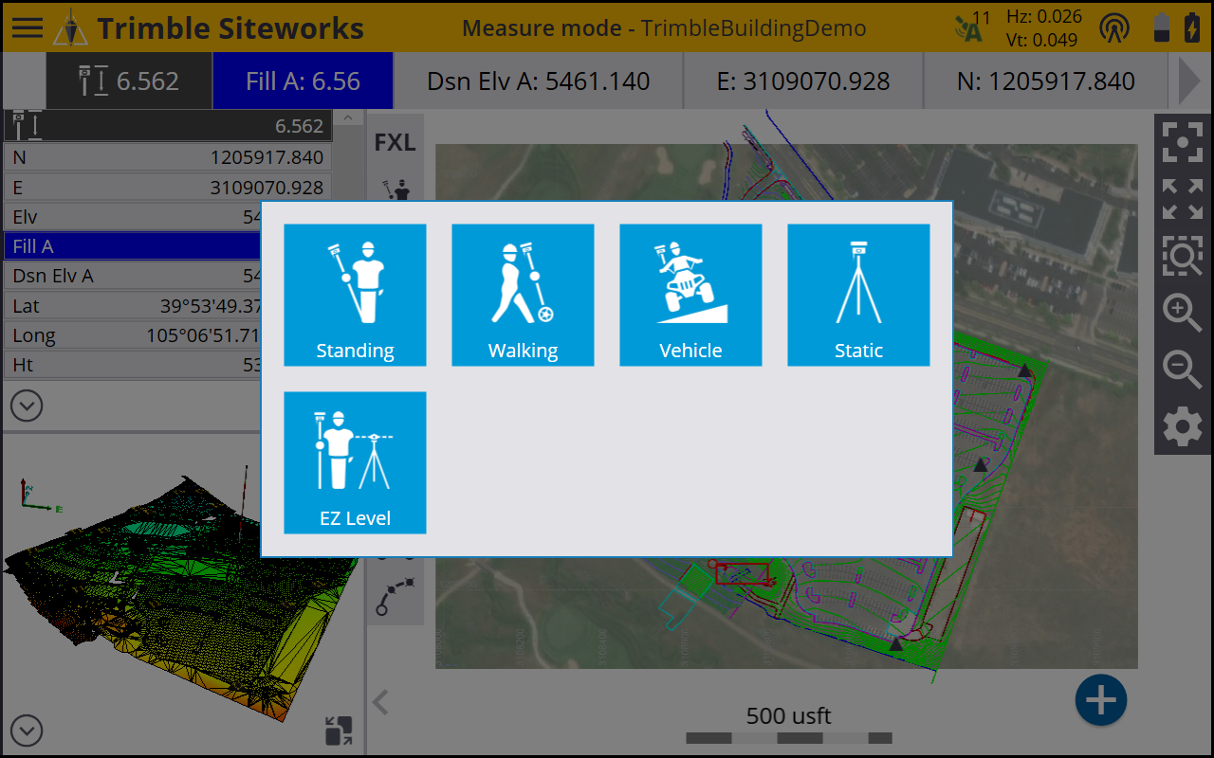Click the 500 usft scale bar
This screenshot has height=758, width=1214.
788,726
